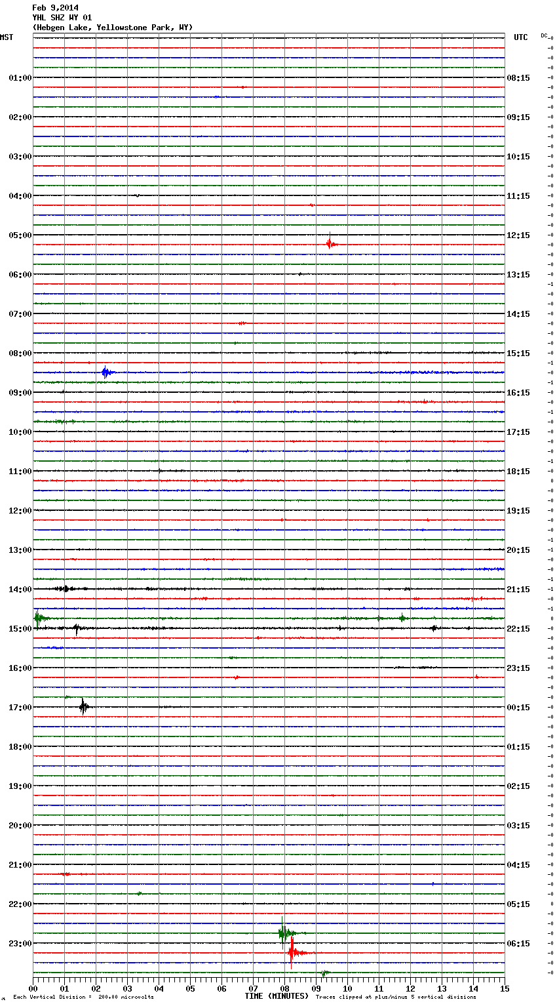This screenshot has width=557, height=1006.
Task: Select the '15:00' MST time label
Action: 20,629
